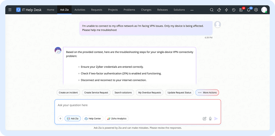Select the Zoho Analytics source chip
The height and width of the screenshot is (136, 275).
pos(117,119)
